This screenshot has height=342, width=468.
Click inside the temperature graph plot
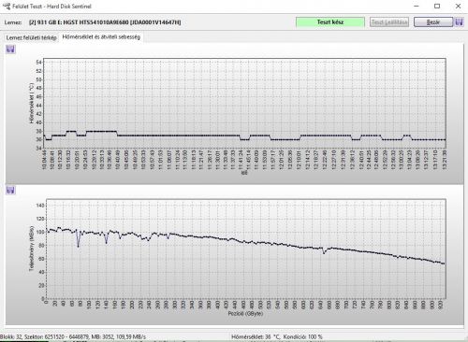244,103
